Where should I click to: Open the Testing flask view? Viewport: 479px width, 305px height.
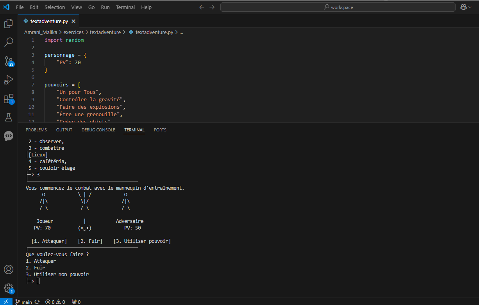[x=9, y=117]
